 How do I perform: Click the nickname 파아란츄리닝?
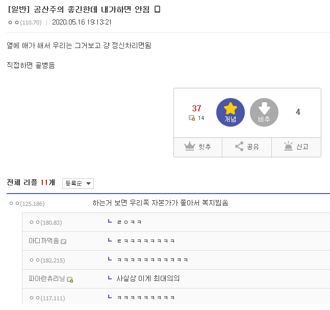(47, 278)
